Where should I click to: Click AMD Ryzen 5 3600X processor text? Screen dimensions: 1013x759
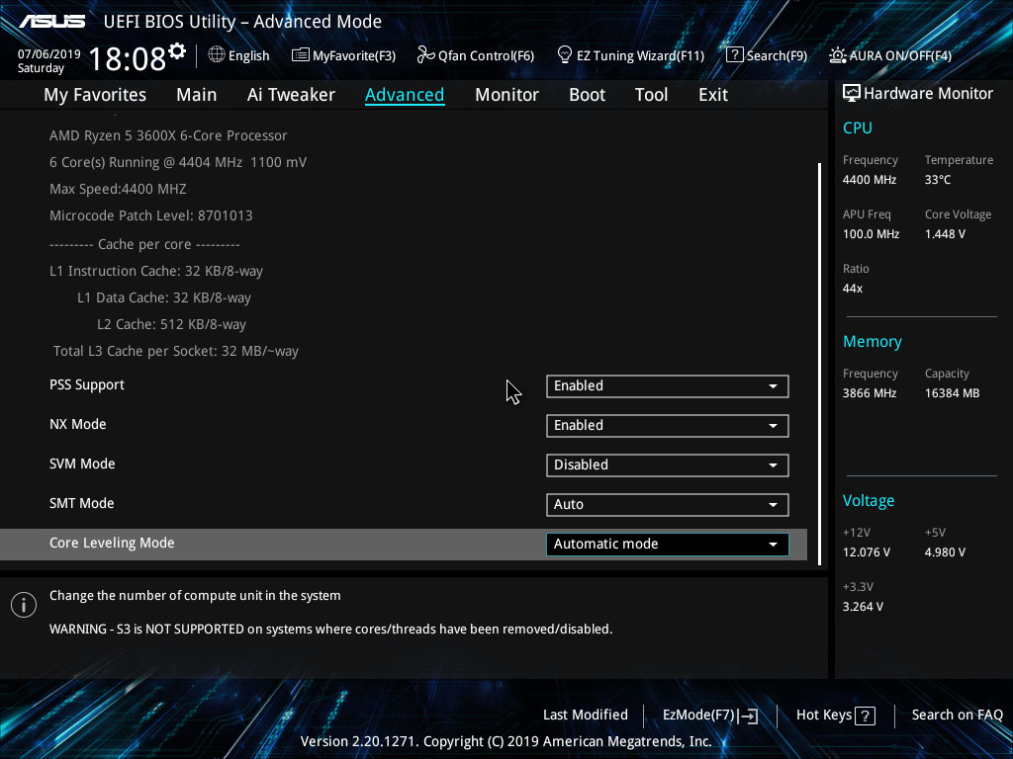click(168, 135)
